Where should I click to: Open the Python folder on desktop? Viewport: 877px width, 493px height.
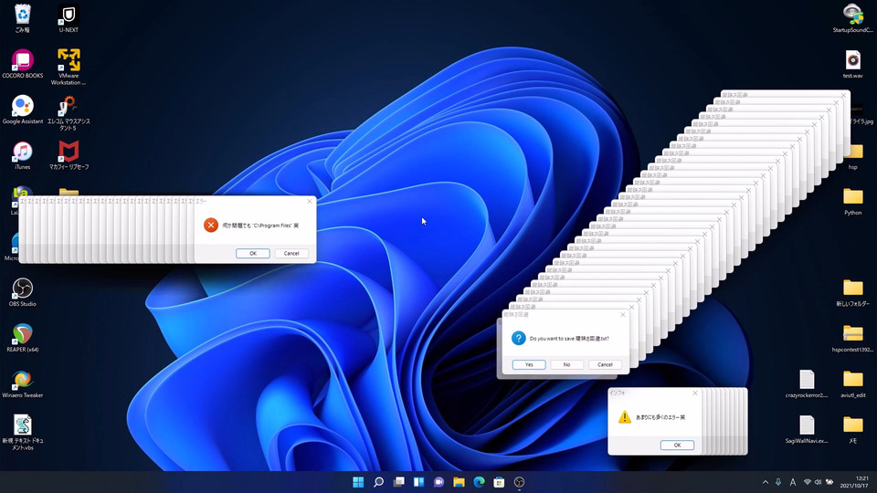click(x=853, y=201)
